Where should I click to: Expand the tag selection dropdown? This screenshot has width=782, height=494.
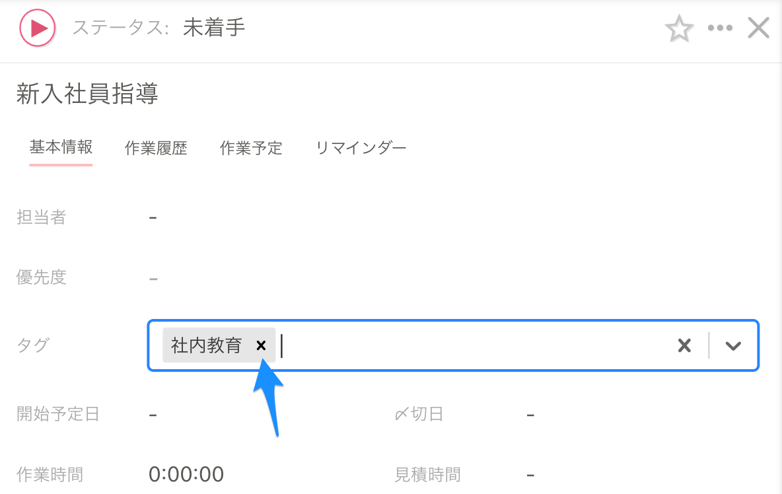734,345
